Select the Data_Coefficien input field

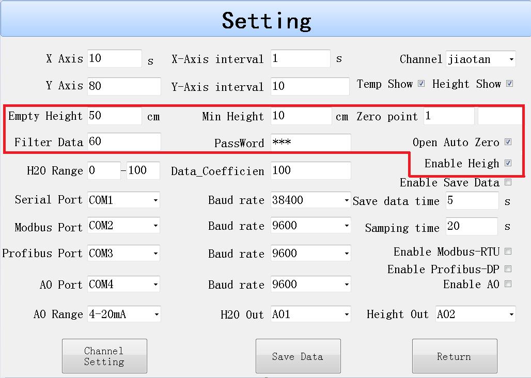(310, 170)
